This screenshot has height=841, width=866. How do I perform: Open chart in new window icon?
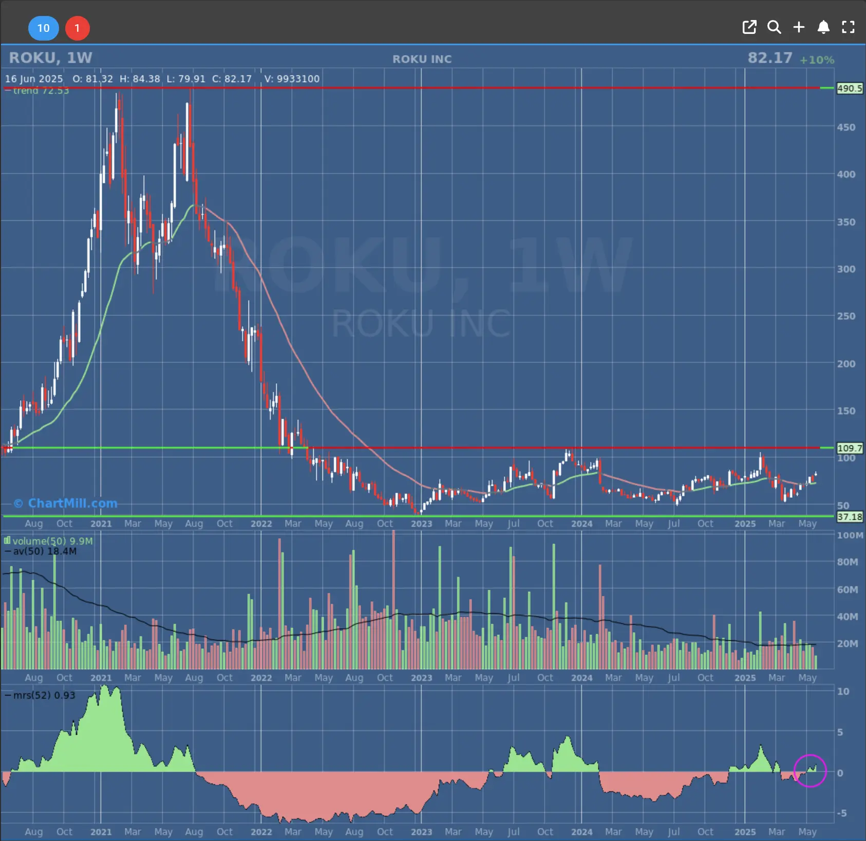tap(749, 27)
